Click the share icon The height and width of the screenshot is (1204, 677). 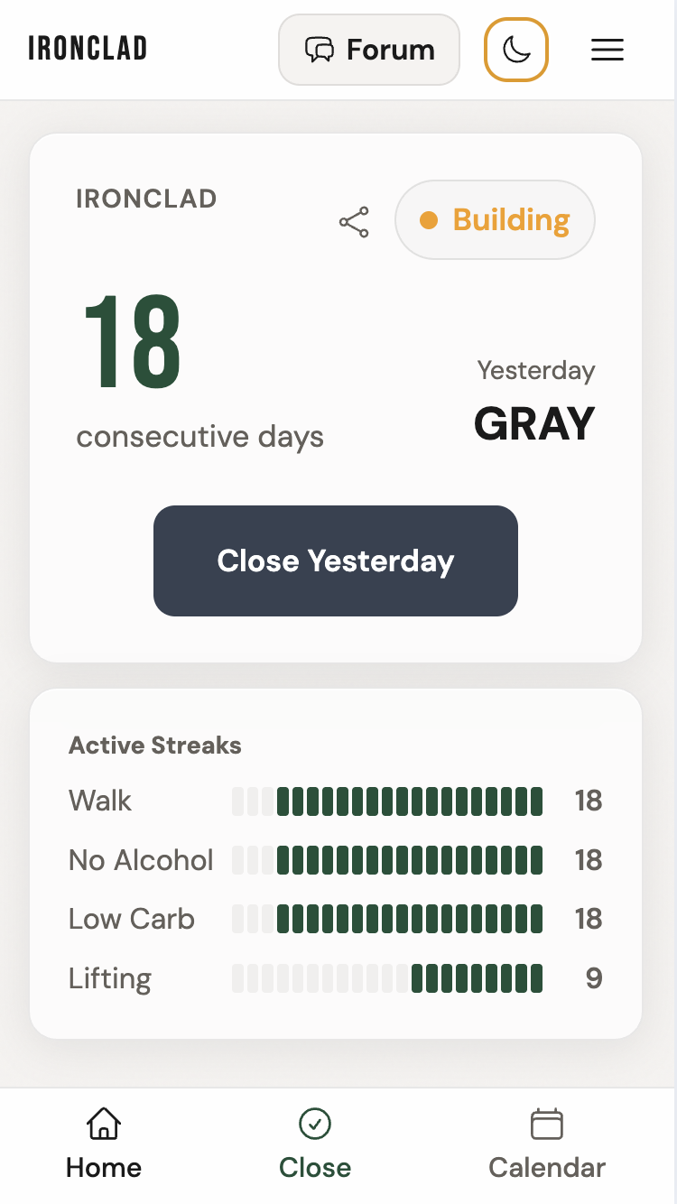click(x=354, y=222)
